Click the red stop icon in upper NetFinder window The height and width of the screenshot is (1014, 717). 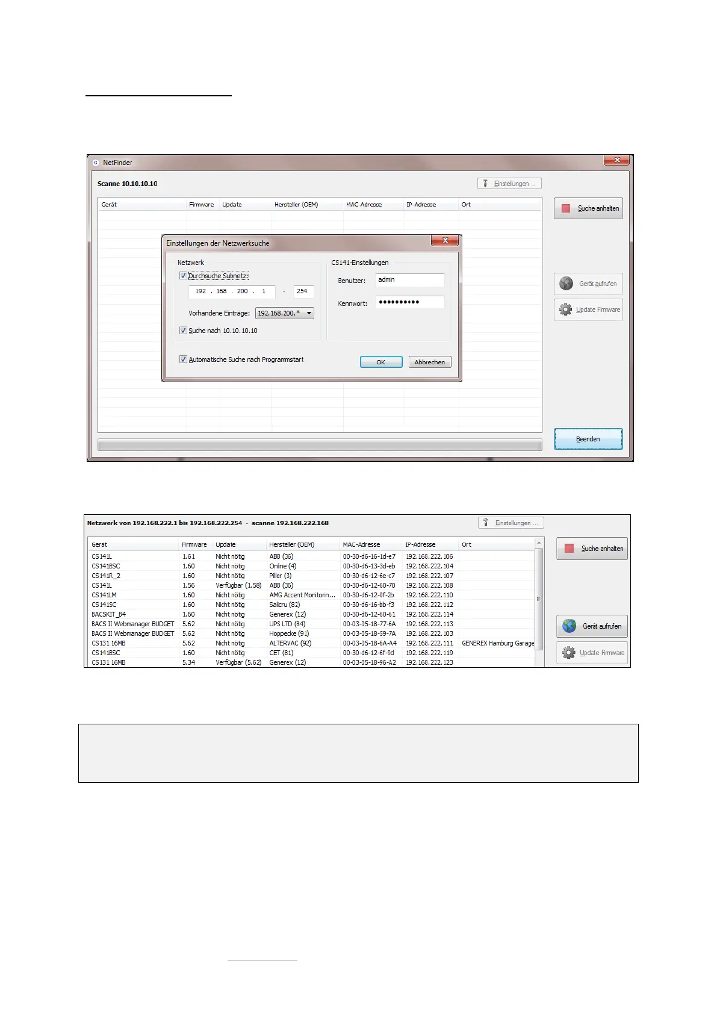point(566,208)
